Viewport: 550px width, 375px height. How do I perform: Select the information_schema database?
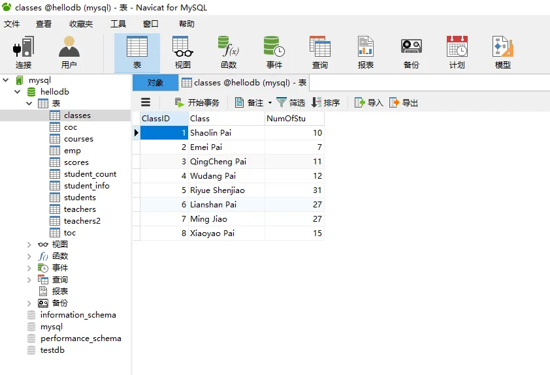coord(78,315)
